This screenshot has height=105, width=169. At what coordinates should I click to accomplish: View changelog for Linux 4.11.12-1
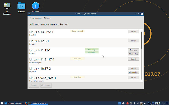[133, 54]
